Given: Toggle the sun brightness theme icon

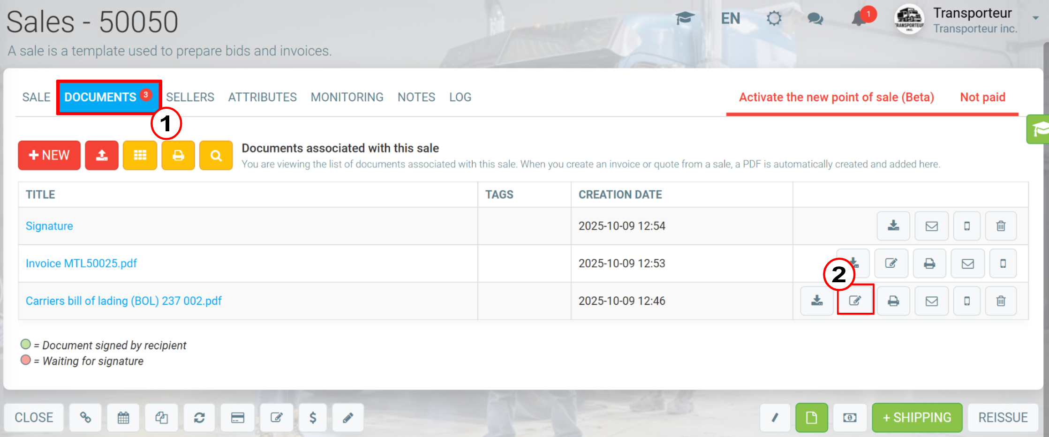Looking at the screenshot, I should tap(774, 19).
